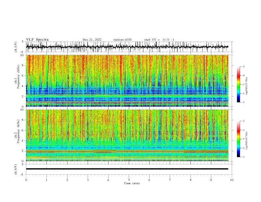
Task: Click the "ch.1(V)" waveform axis label
Action: pyautogui.click(x=16, y=47)
